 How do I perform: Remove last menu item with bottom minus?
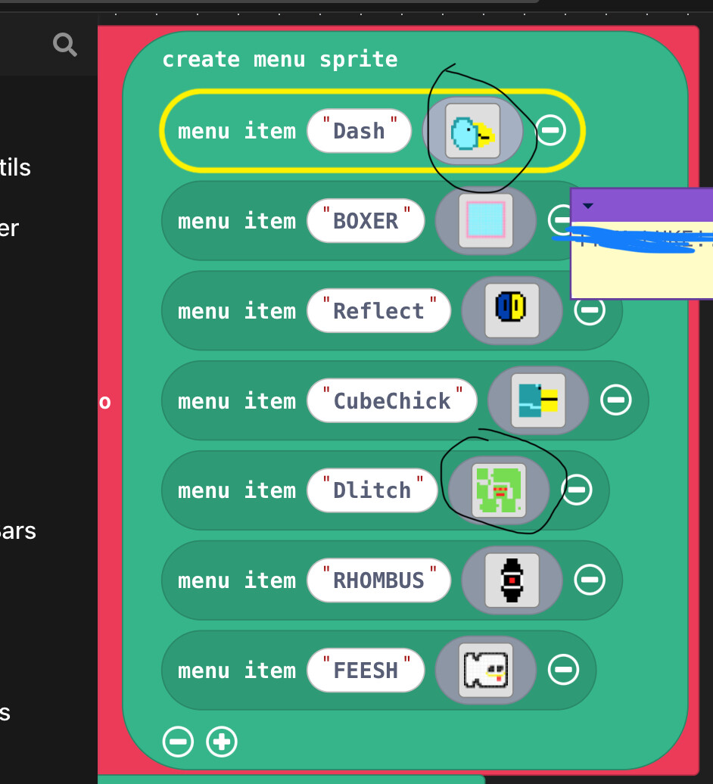click(x=178, y=742)
